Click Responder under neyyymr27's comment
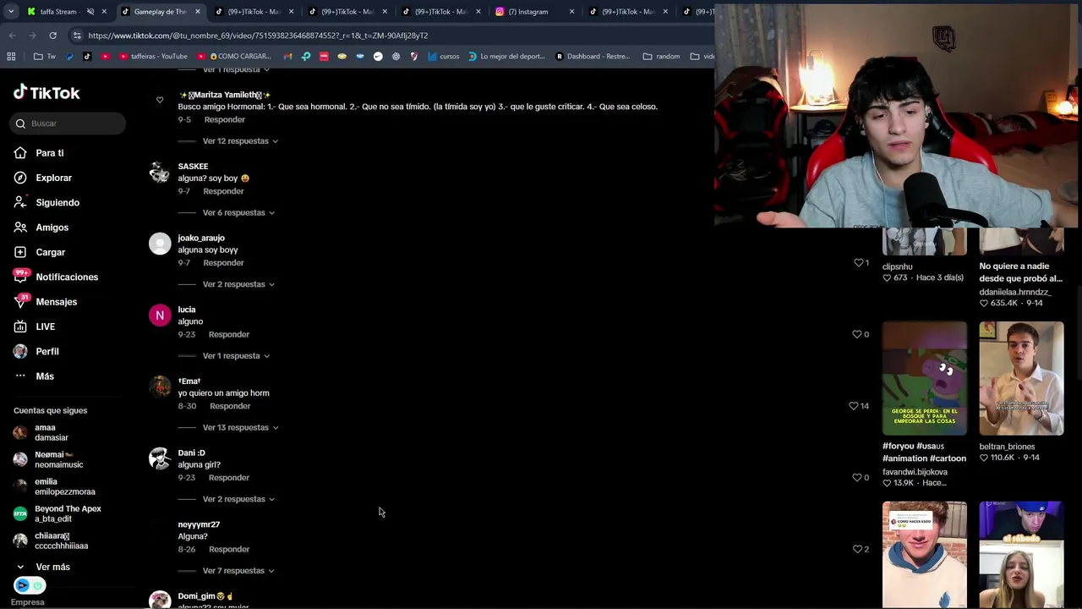The width and height of the screenshot is (1082, 609). tap(228, 549)
